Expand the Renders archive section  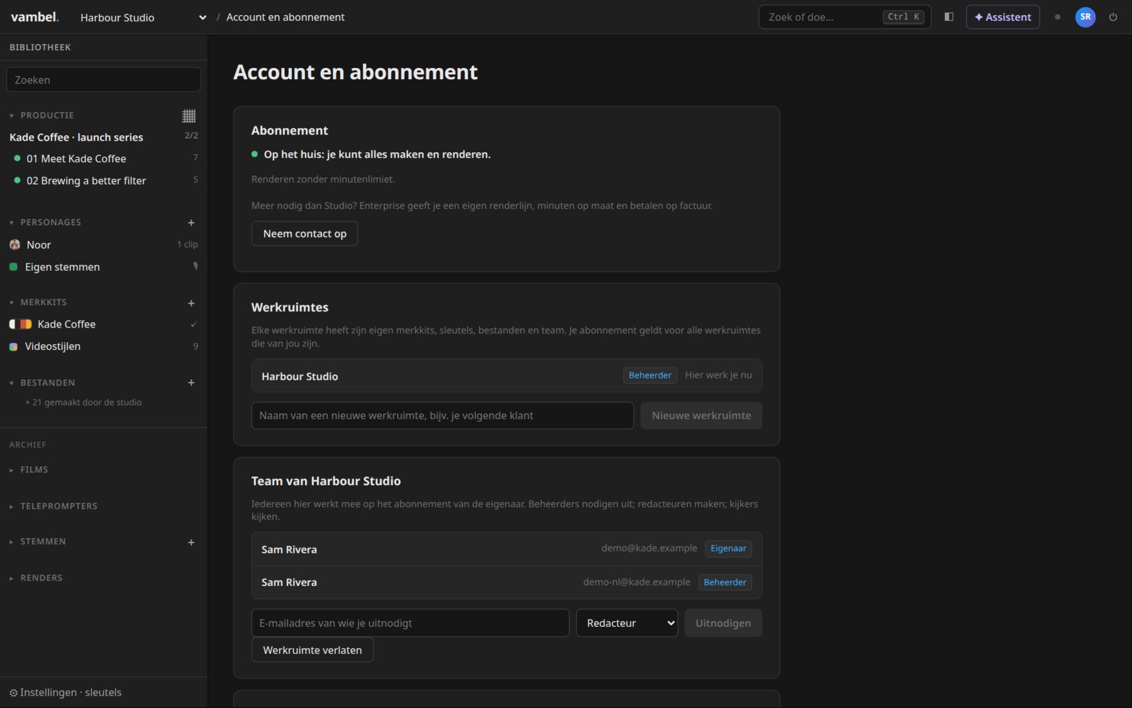36,578
